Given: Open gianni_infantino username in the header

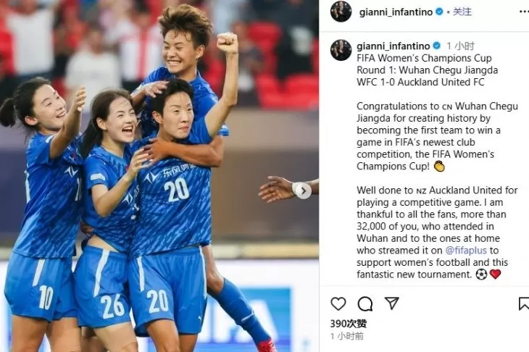Looking at the screenshot, I should point(396,12).
